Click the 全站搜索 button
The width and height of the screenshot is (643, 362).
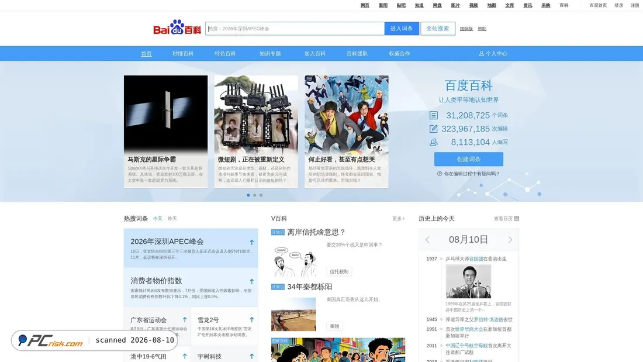click(x=438, y=28)
